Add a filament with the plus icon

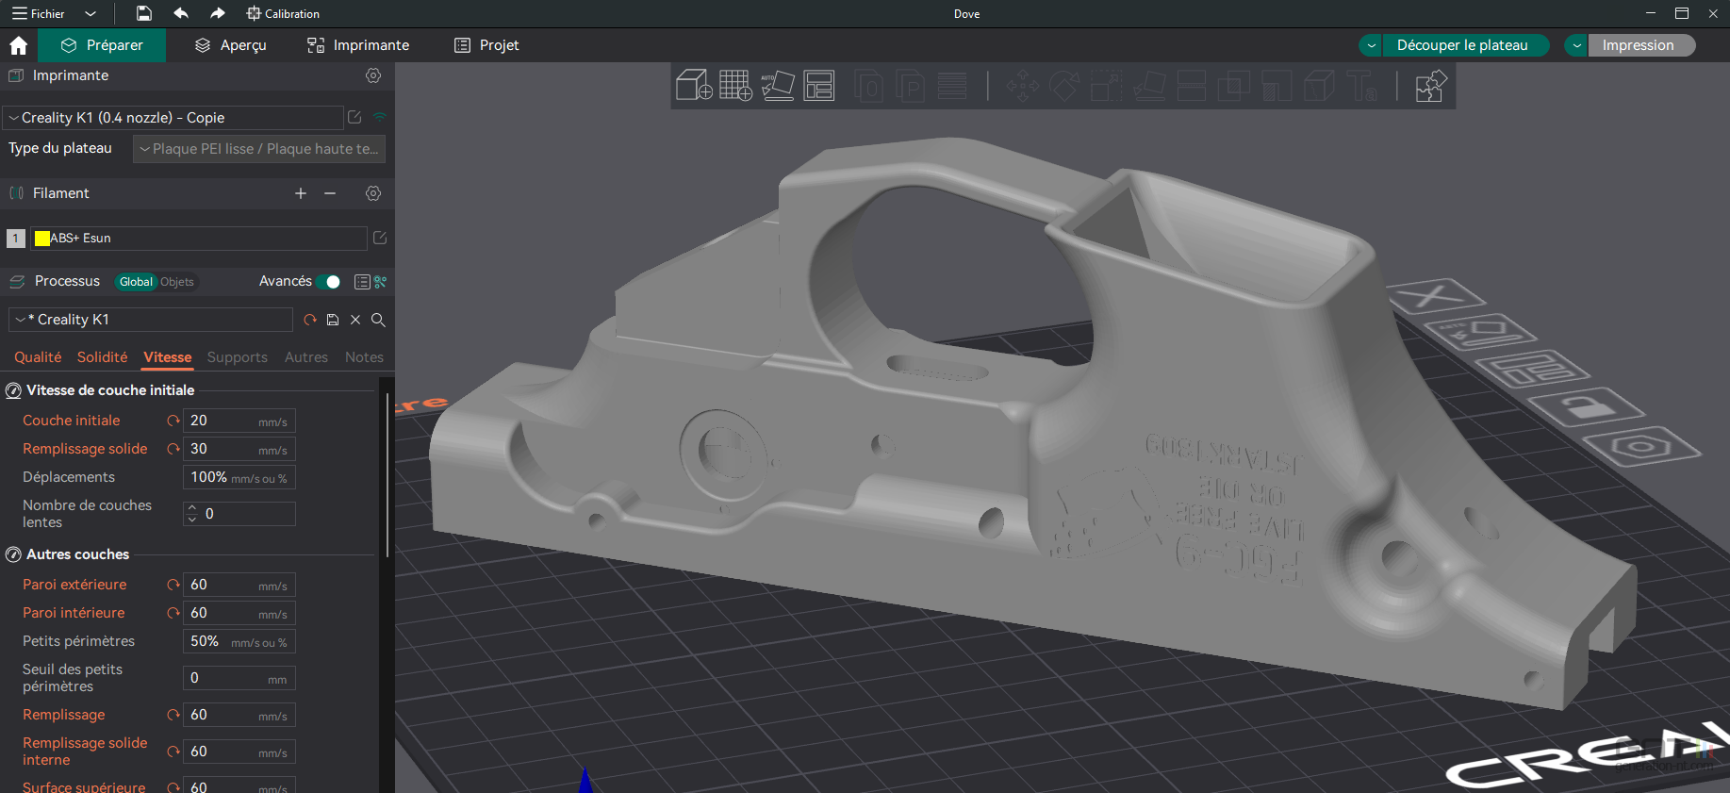301,193
